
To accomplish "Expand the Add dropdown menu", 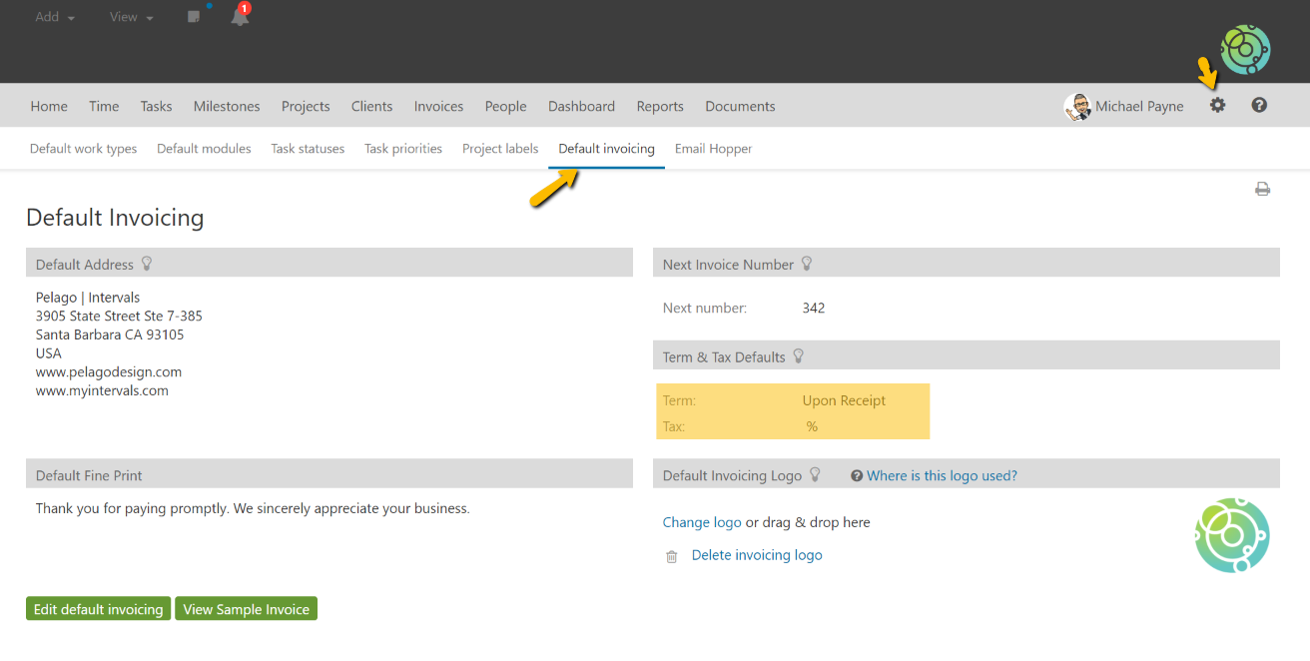I will click(55, 17).
